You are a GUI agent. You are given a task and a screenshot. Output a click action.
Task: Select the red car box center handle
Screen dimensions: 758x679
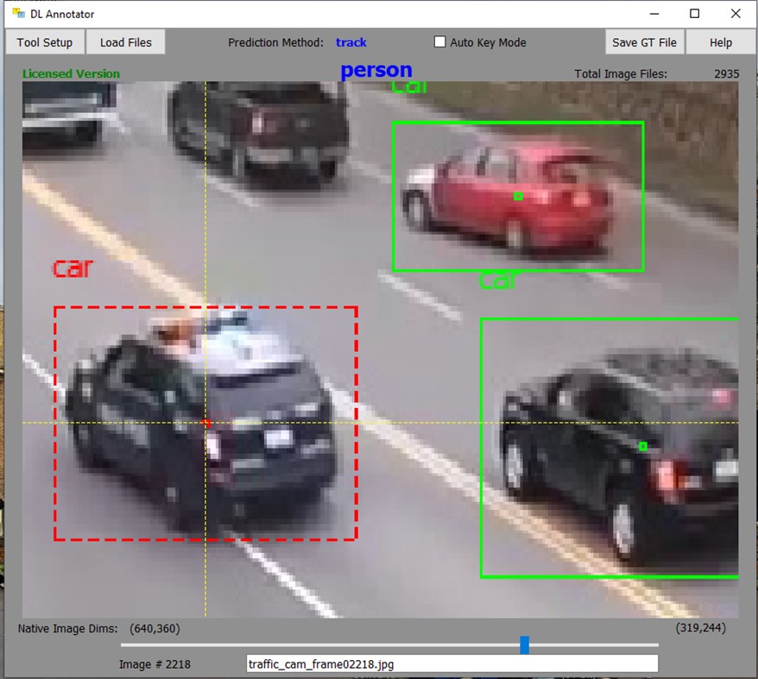[x=518, y=196]
